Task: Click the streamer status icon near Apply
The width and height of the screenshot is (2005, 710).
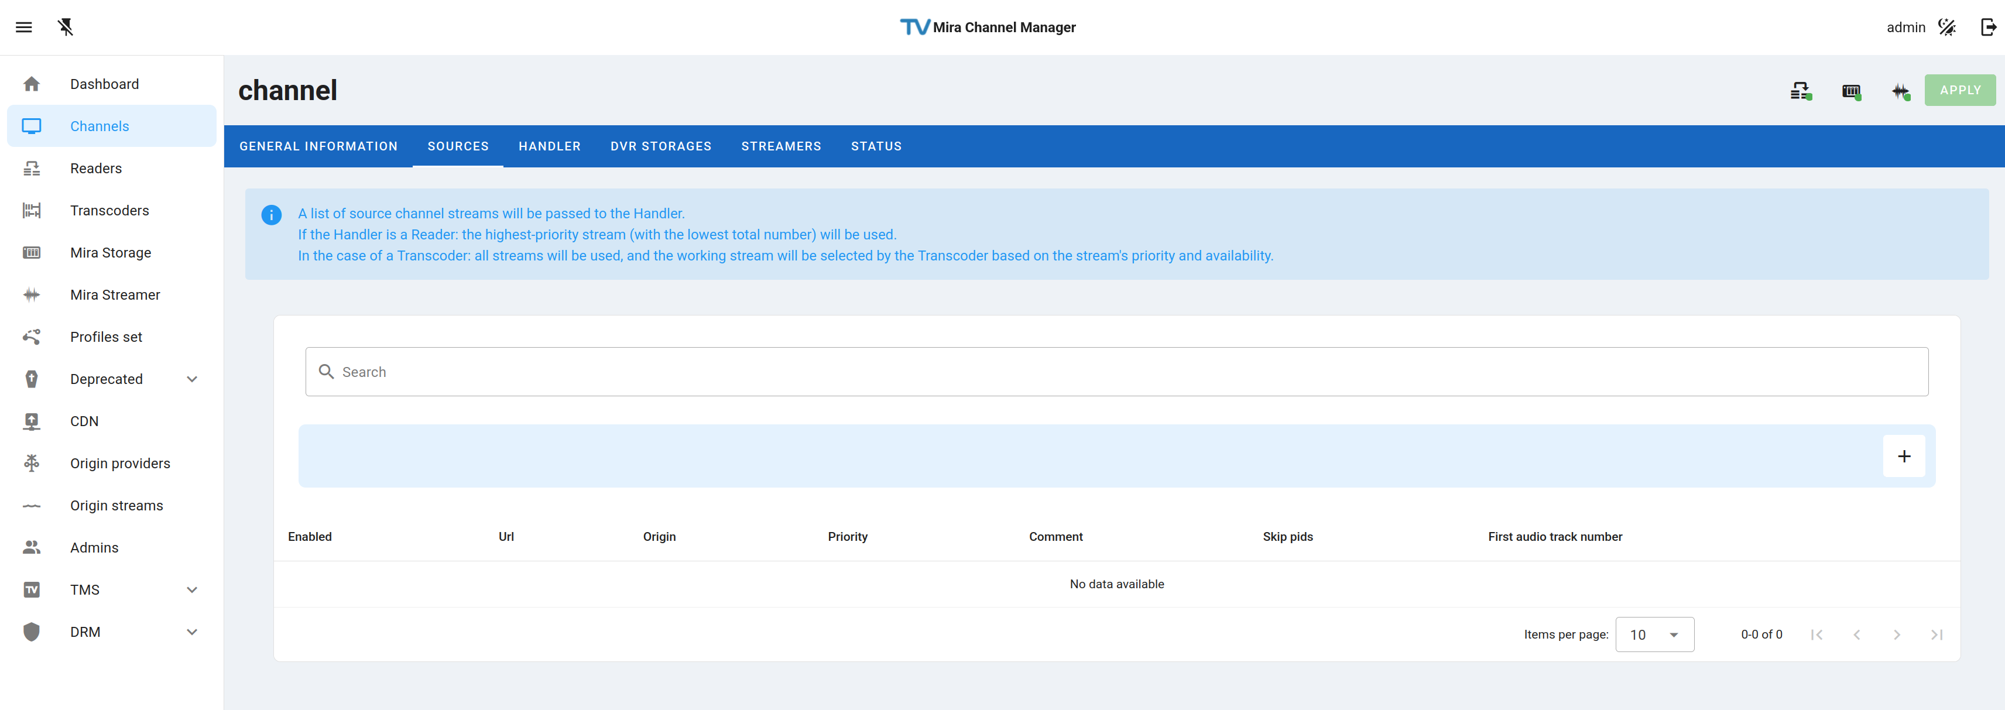Action: 1900,91
